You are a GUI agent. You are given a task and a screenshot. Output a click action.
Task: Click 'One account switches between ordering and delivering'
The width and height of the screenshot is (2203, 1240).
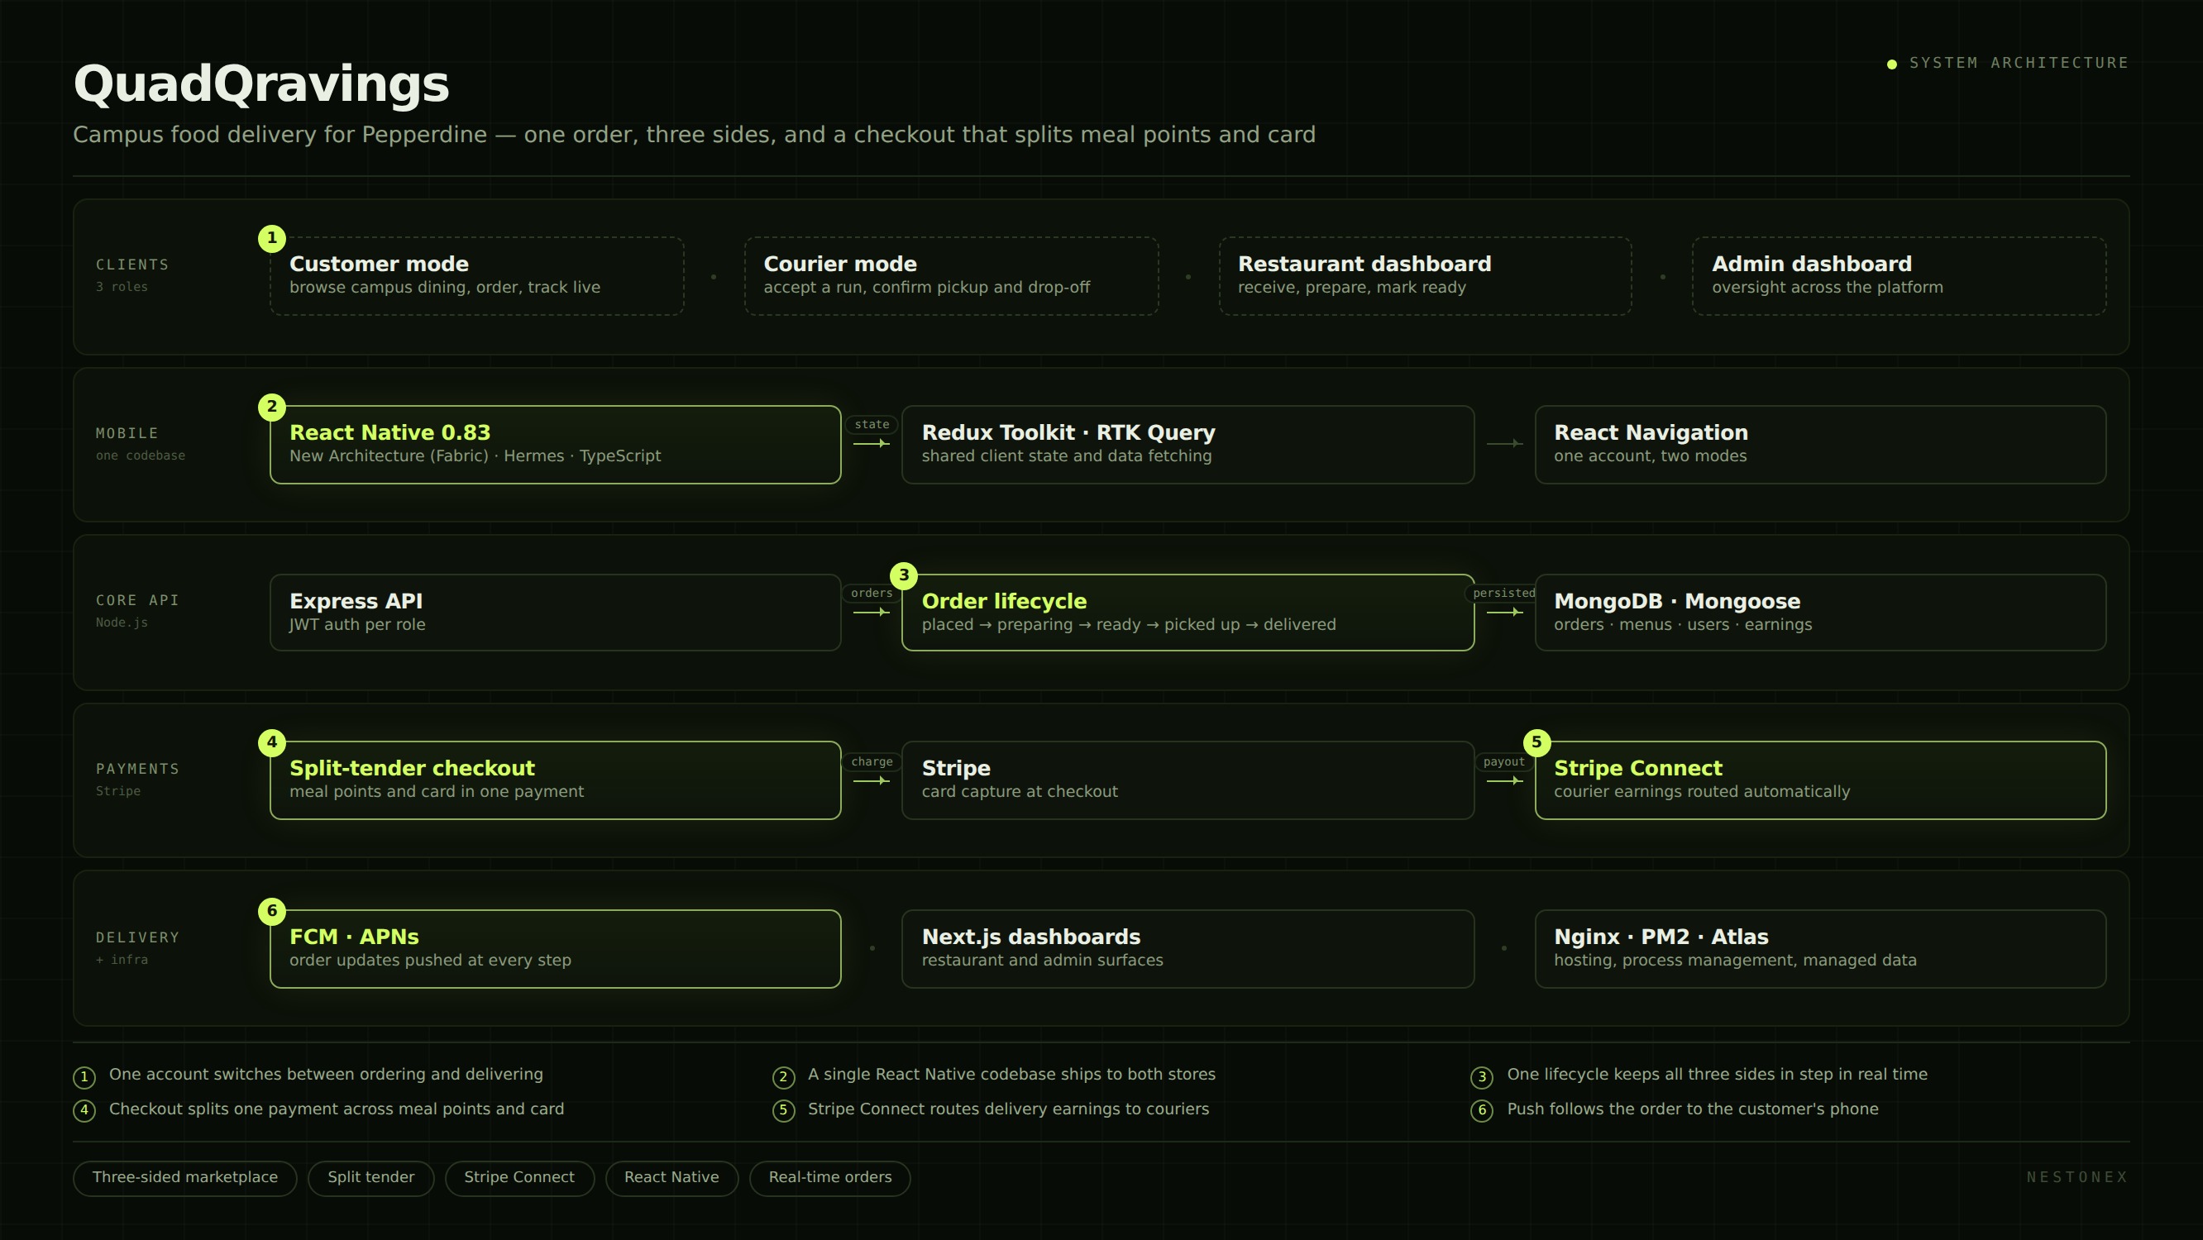point(326,1074)
